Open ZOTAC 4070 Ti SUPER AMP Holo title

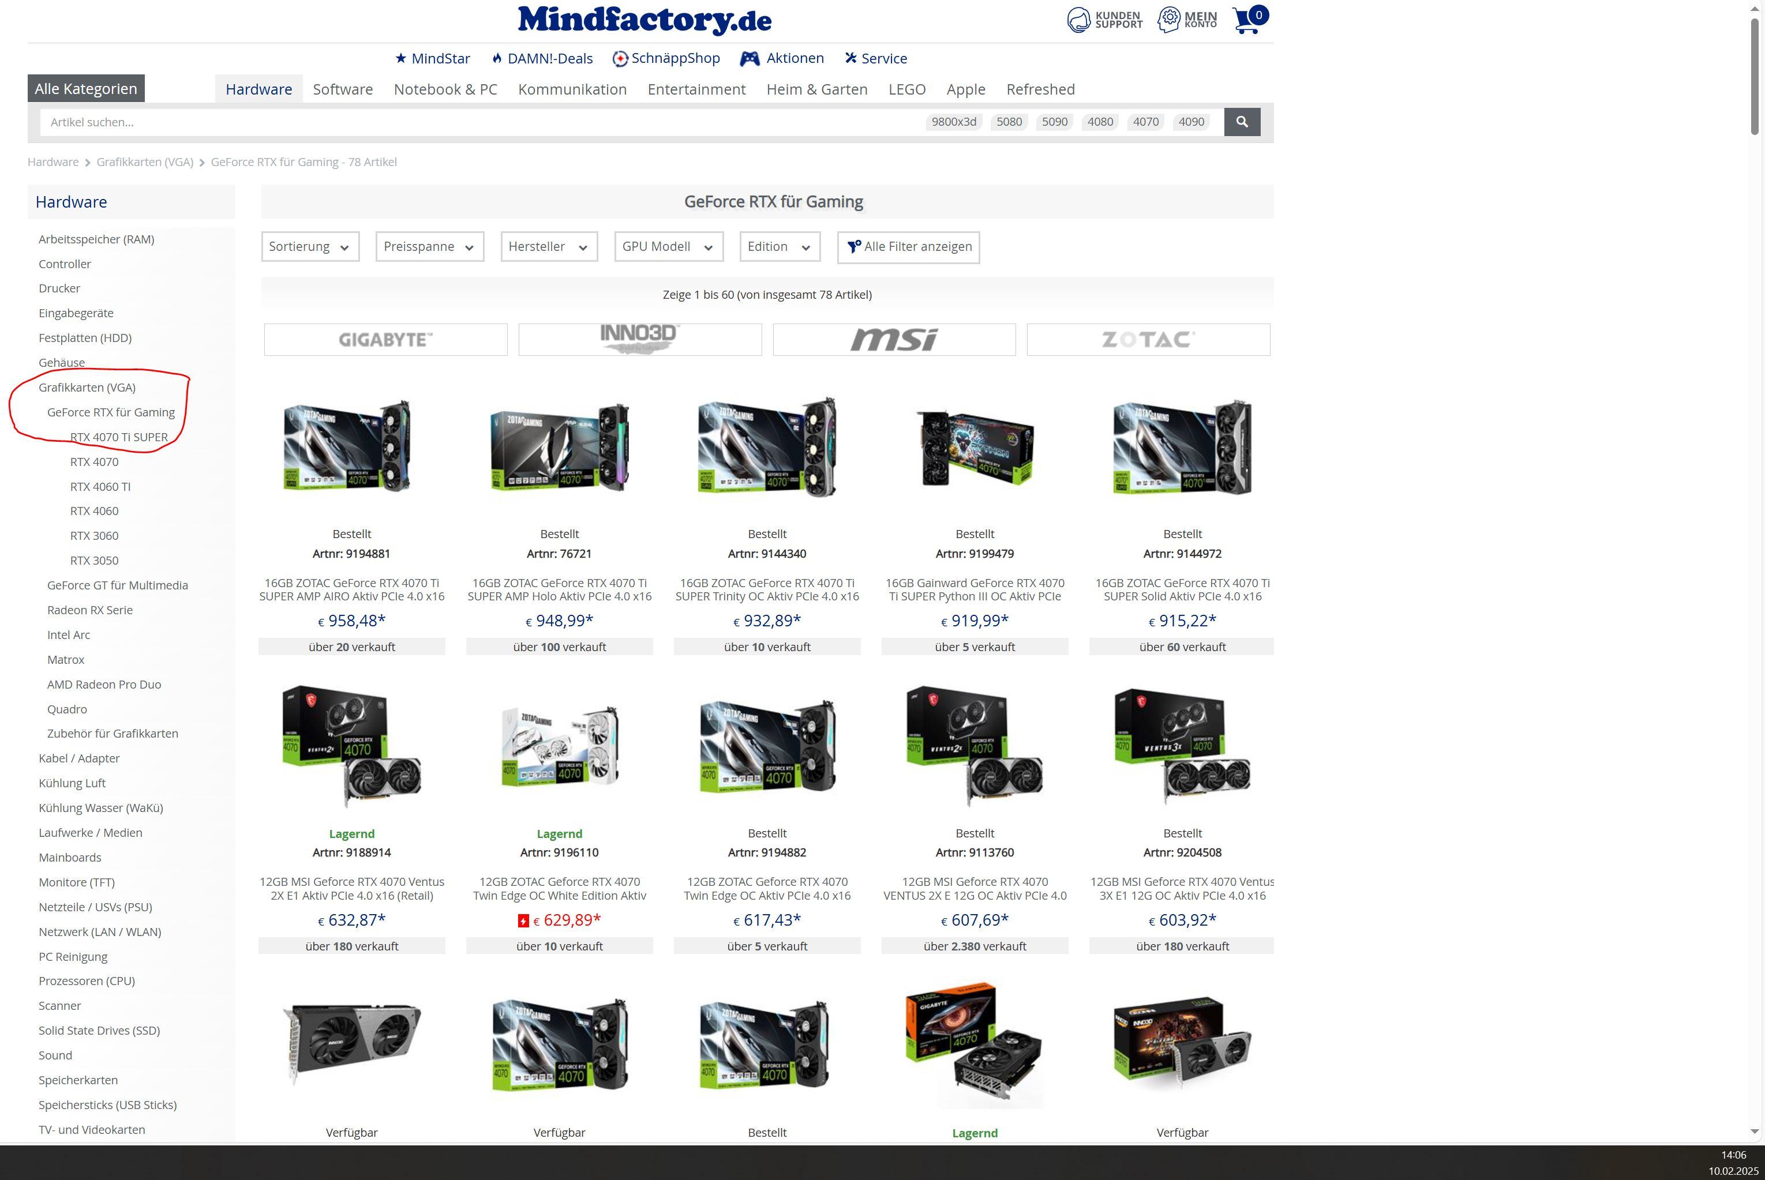point(559,590)
